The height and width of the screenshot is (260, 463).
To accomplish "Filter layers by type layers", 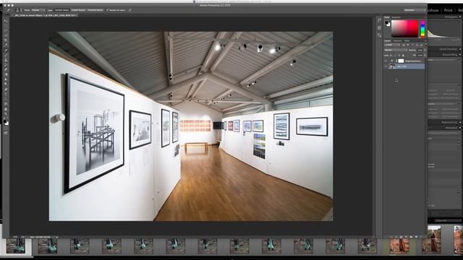I will (x=412, y=45).
